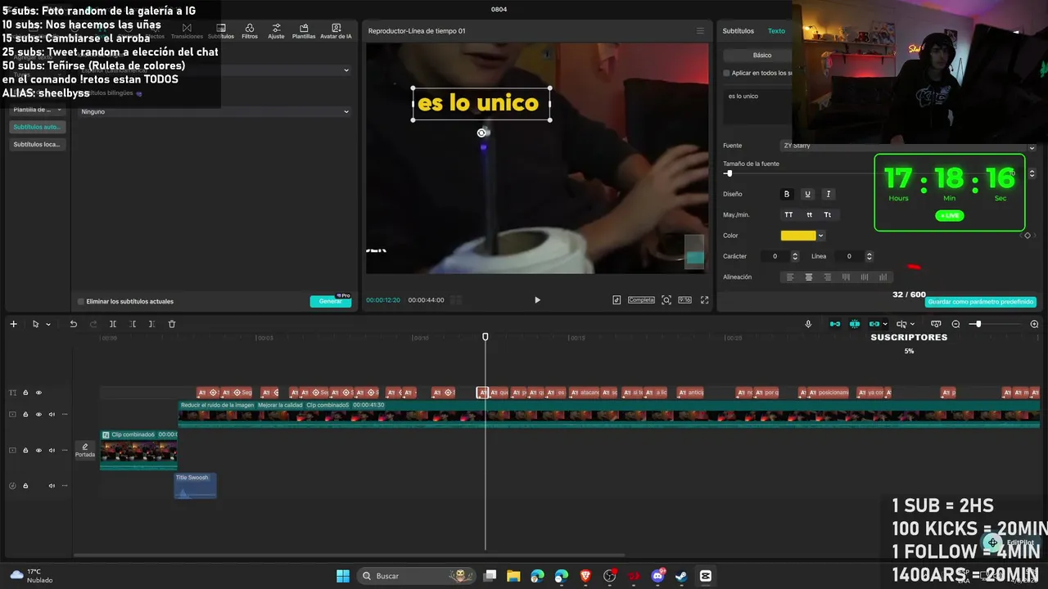Align text to the right
The width and height of the screenshot is (1048, 589).
click(828, 277)
